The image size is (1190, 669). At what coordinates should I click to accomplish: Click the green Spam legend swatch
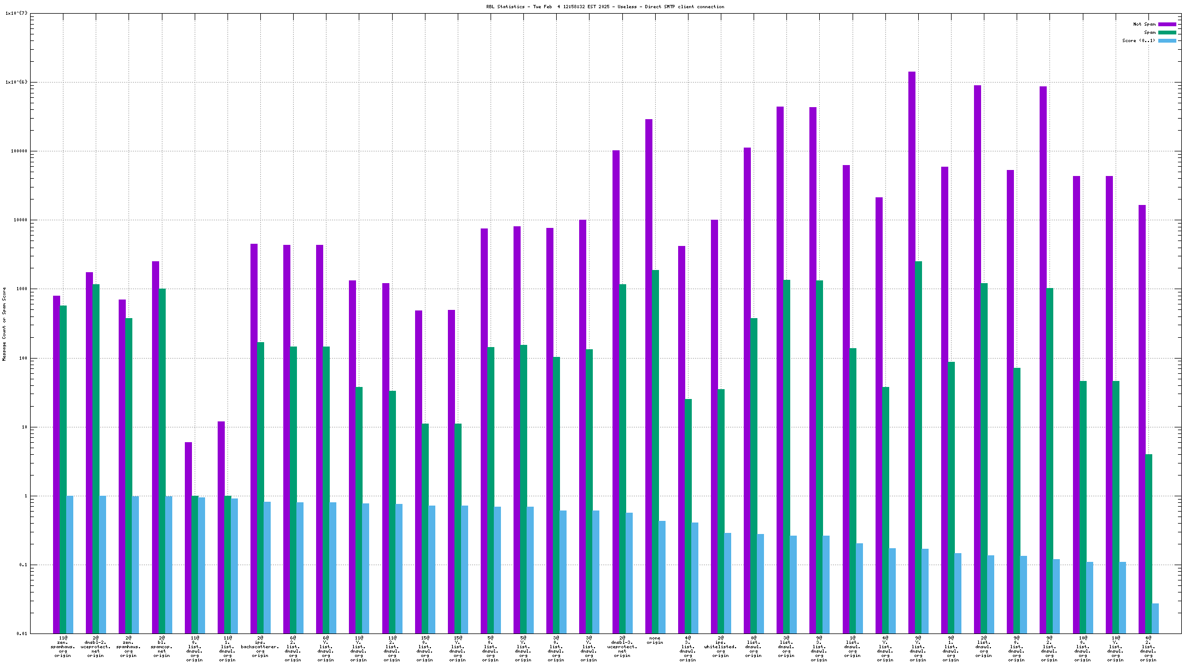(1167, 32)
